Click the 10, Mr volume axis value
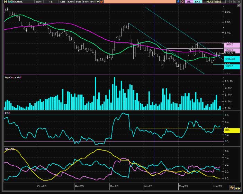243x194 pixels. point(229,81)
